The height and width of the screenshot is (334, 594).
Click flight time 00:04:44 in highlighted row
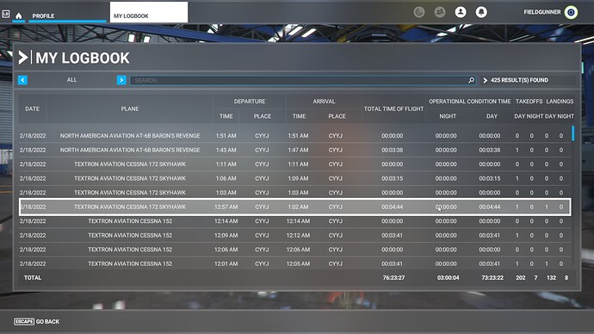click(392, 207)
